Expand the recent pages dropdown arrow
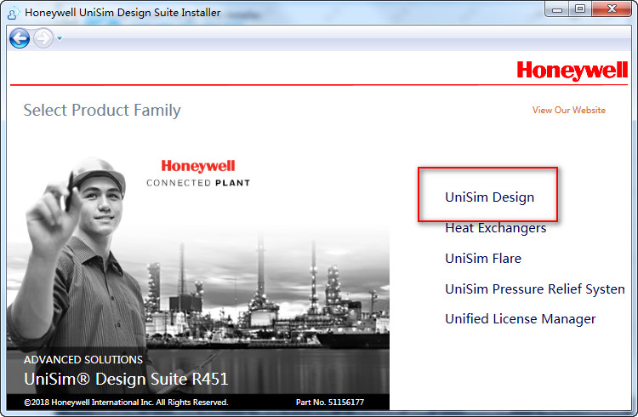The image size is (638, 417). click(x=60, y=38)
